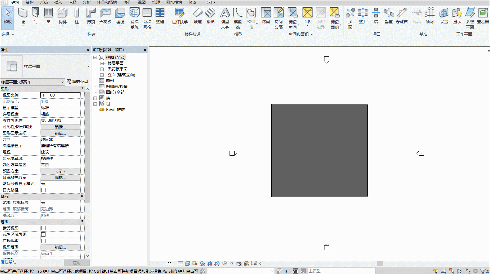Screen dimensions: 490x274
Task: Expand the 组 groups tree node
Action: 95,104
